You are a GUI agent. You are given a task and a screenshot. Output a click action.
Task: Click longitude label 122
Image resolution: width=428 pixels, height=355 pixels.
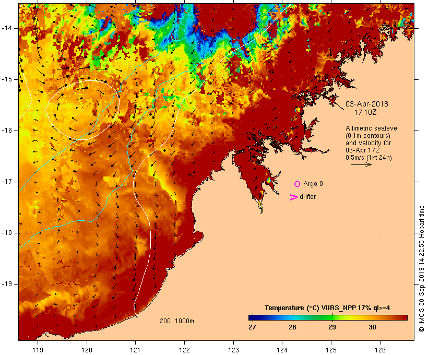point(185,350)
